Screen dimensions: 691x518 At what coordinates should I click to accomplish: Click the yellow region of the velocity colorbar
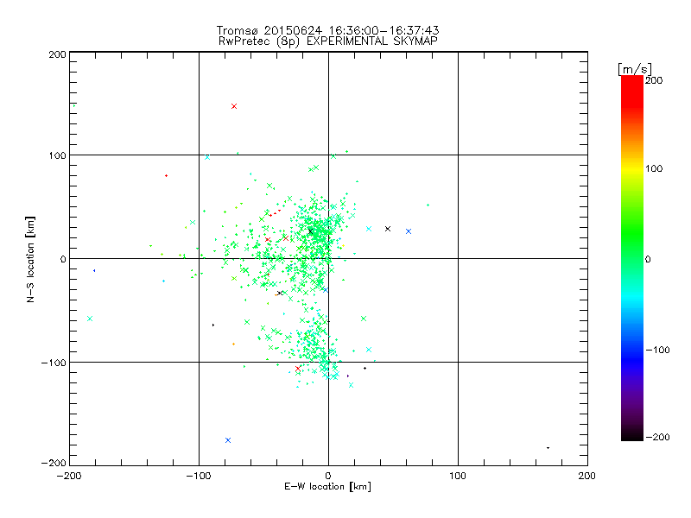(632, 169)
